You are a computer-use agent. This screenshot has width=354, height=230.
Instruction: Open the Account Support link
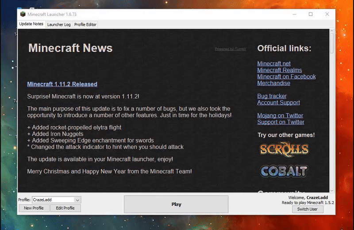279,103
